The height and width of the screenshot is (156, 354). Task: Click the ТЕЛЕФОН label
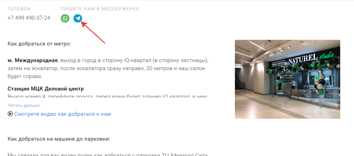(x=19, y=9)
